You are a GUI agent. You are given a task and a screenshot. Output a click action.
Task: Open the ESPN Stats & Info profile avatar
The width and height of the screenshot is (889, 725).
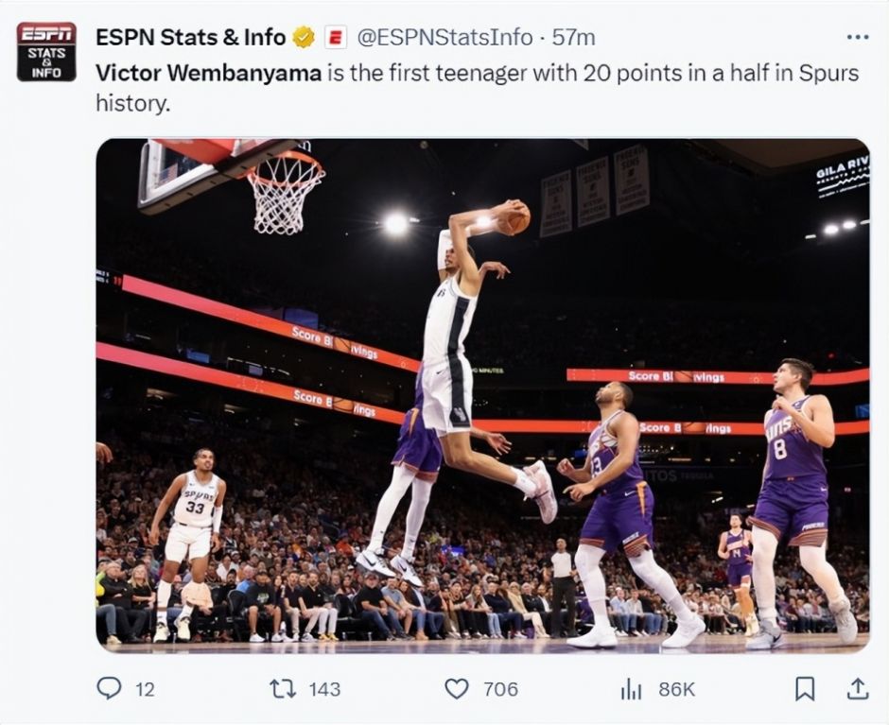[x=46, y=52]
